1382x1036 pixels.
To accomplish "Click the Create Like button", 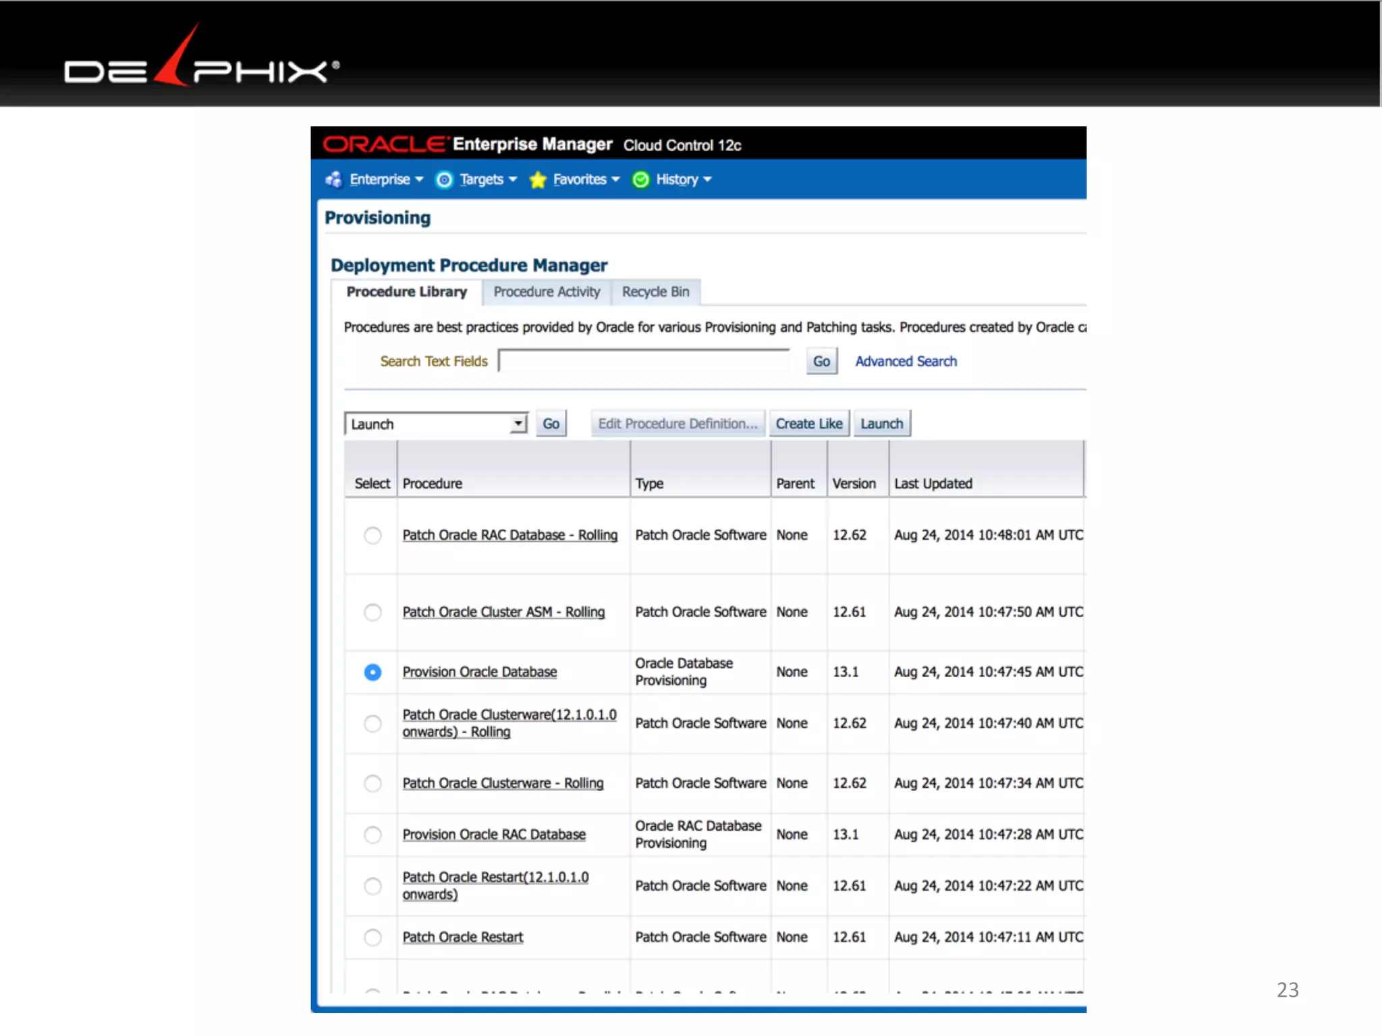I will pyautogui.click(x=808, y=424).
